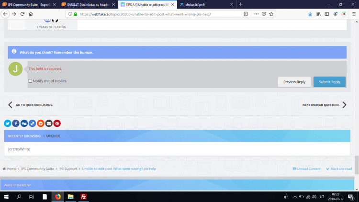Click into the reply editor field
Image resolution: width=359 pixels, height=202 pixels.
(x=187, y=68)
